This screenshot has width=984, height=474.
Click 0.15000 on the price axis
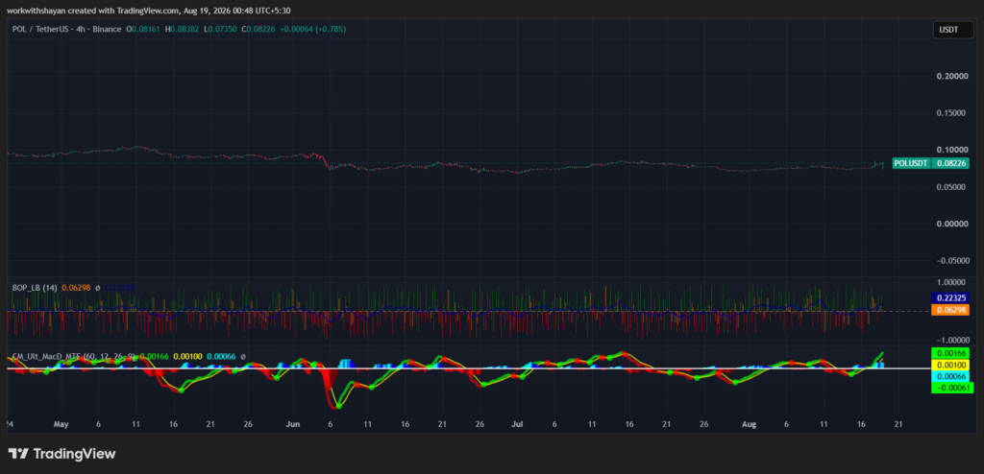[x=951, y=113]
